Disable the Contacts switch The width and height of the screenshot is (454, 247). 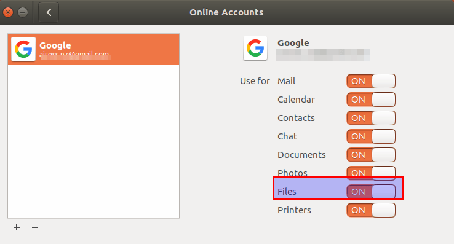[371, 118]
